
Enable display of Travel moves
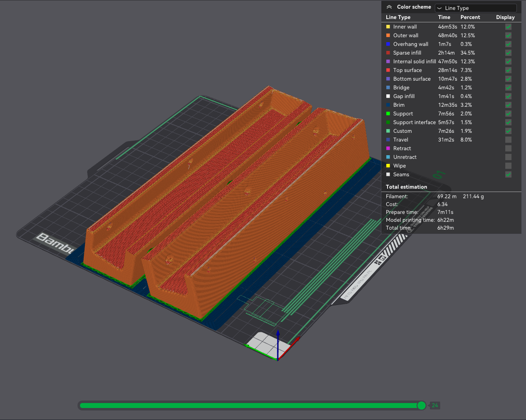click(508, 139)
